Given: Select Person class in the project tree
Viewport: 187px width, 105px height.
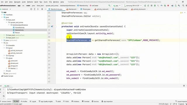Looking at the screenshot, I should (16, 33).
